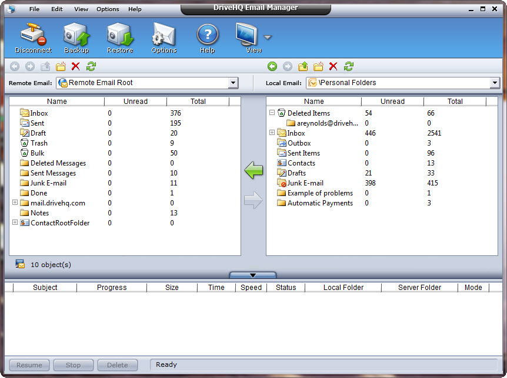Expand the mail.drivehq.com folder
This screenshot has width=507, height=378.
[15, 203]
